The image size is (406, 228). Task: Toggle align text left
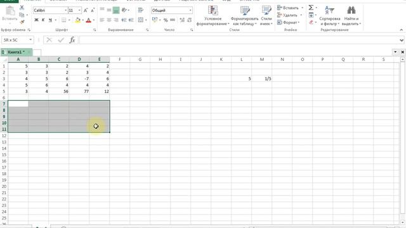pos(102,20)
